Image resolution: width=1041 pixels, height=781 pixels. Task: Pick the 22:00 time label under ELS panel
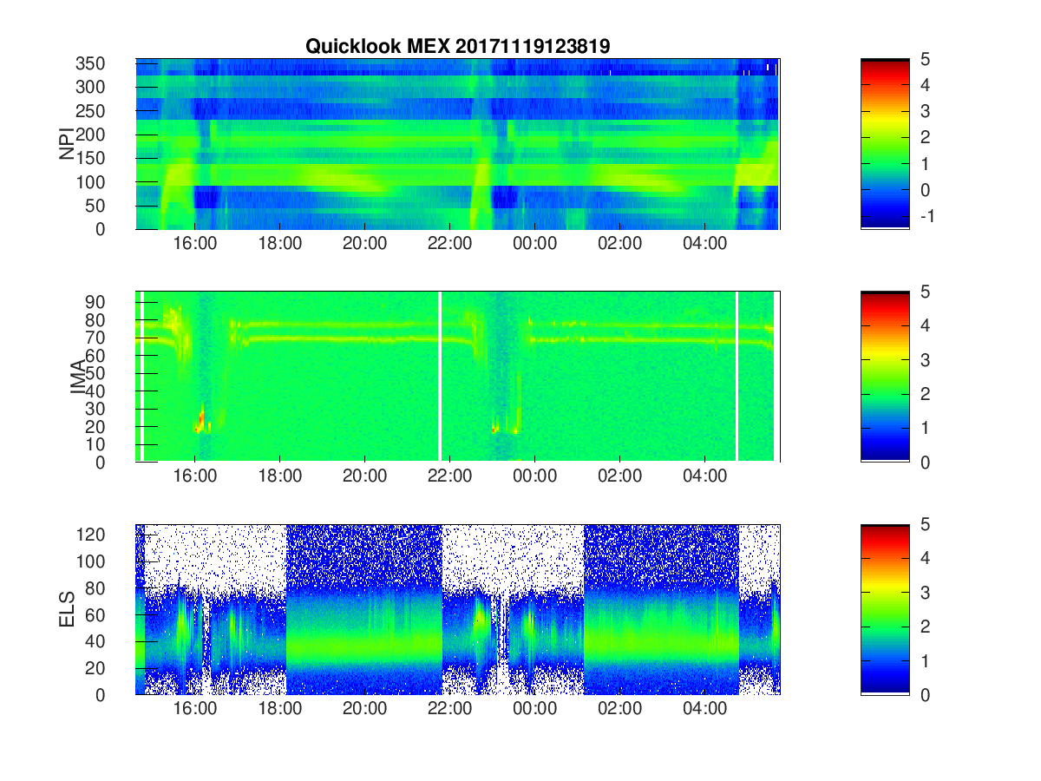click(450, 710)
